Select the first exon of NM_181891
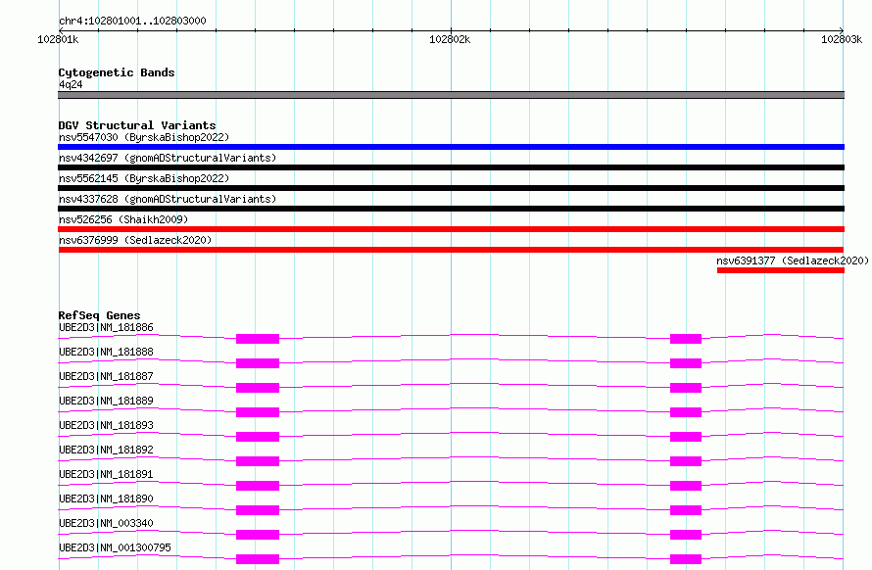 click(x=258, y=486)
